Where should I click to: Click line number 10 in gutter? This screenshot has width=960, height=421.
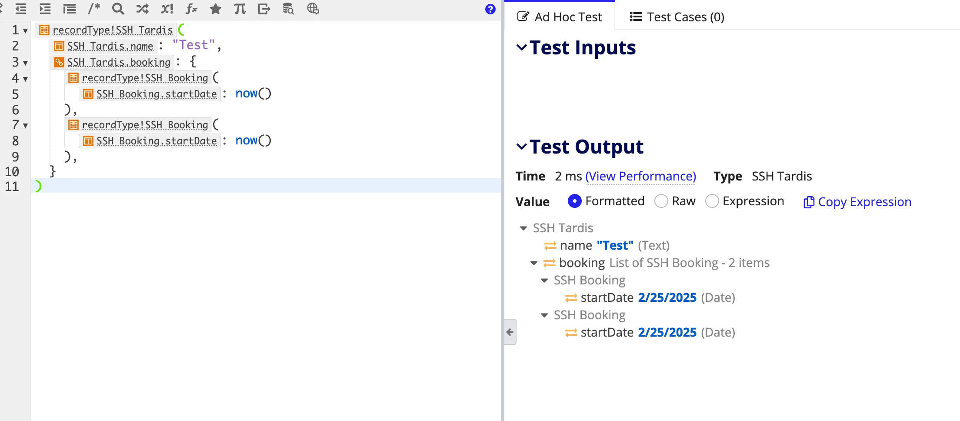[x=12, y=171]
